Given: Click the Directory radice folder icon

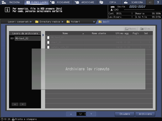Looking at the screenshot, I should click(37, 22).
